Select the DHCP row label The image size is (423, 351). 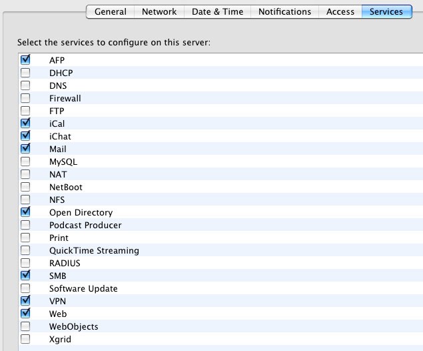click(61, 73)
